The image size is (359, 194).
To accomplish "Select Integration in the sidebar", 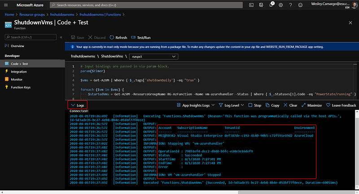I will (18, 71).
